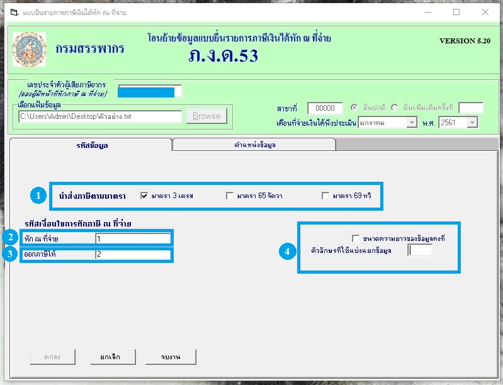The image size is (503, 385).
Task: Click the หัก ณ ที่จ่าย code field
Action: 133,238
